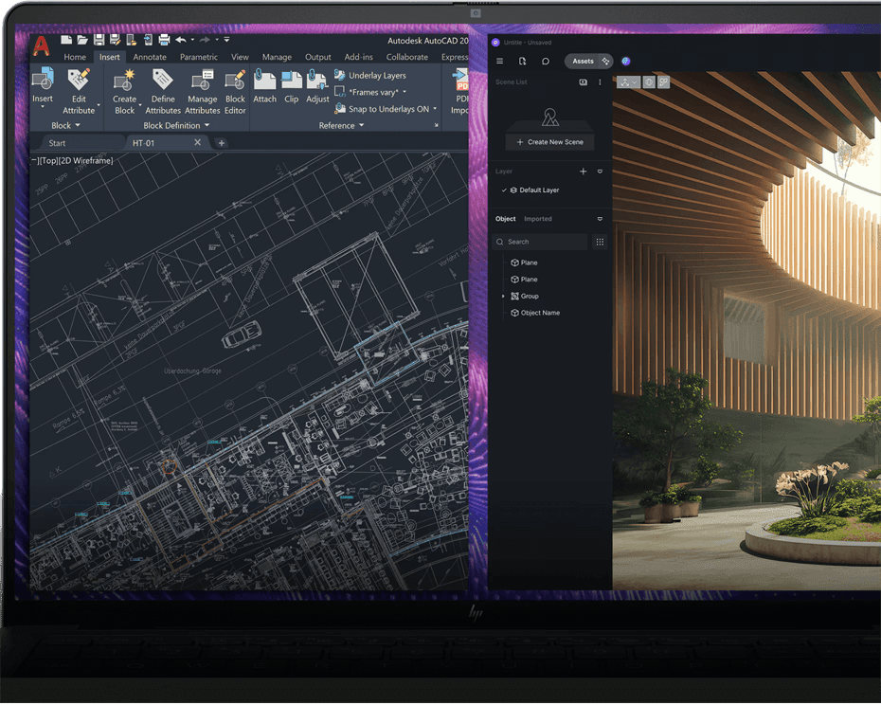The image size is (881, 705).
Task: Click the Search field in Object panel
Action: pyautogui.click(x=540, y=242)
